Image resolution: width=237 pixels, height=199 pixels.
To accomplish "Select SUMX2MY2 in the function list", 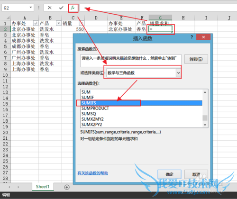I will pos(141,119).
